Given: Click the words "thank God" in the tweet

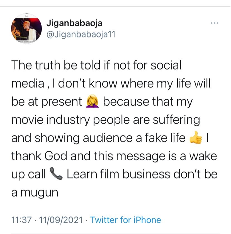Looking at the screenshot, I should (x=40, y=156).
